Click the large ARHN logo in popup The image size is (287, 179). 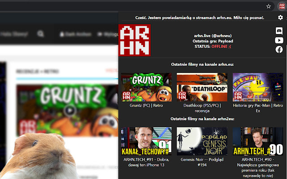point(135,40)
